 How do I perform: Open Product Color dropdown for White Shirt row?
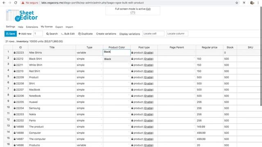129,64
